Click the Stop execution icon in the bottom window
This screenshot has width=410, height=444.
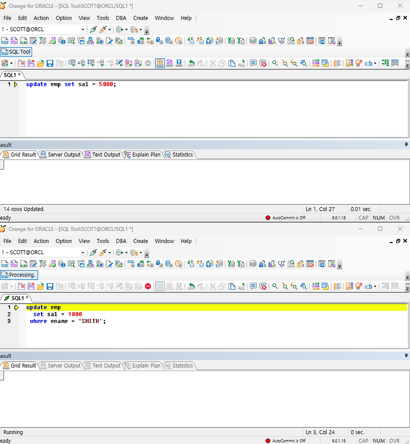pyautogui.click(x=148, y=286)
